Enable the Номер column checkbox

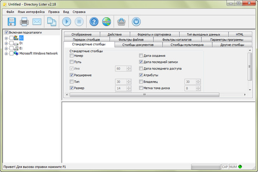(71, 56)
